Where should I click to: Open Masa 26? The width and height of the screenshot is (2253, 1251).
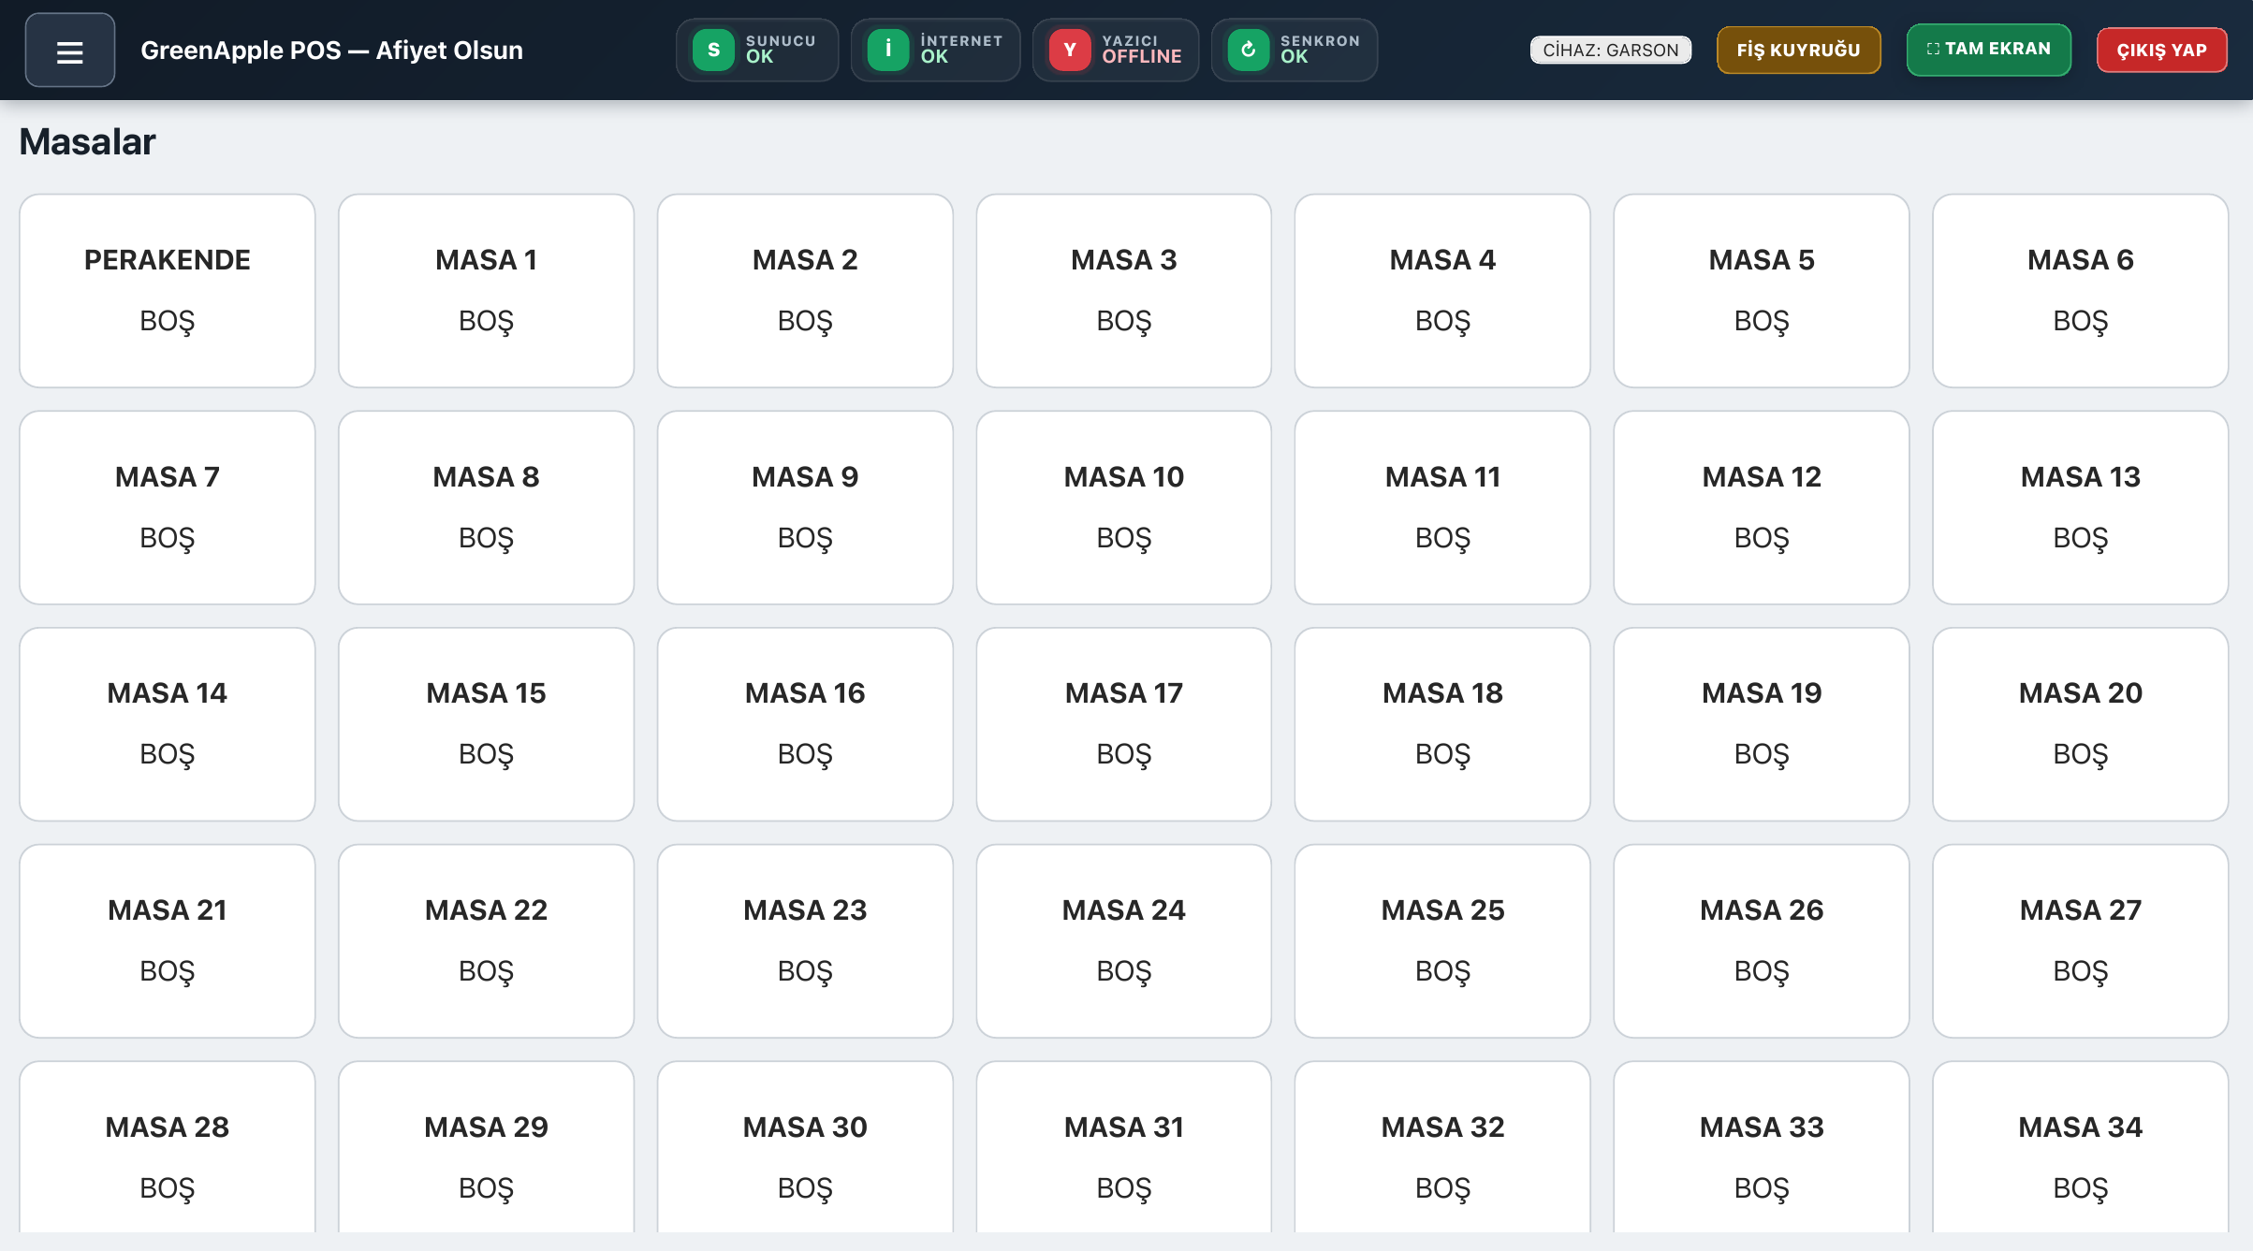pos(1762,941)
